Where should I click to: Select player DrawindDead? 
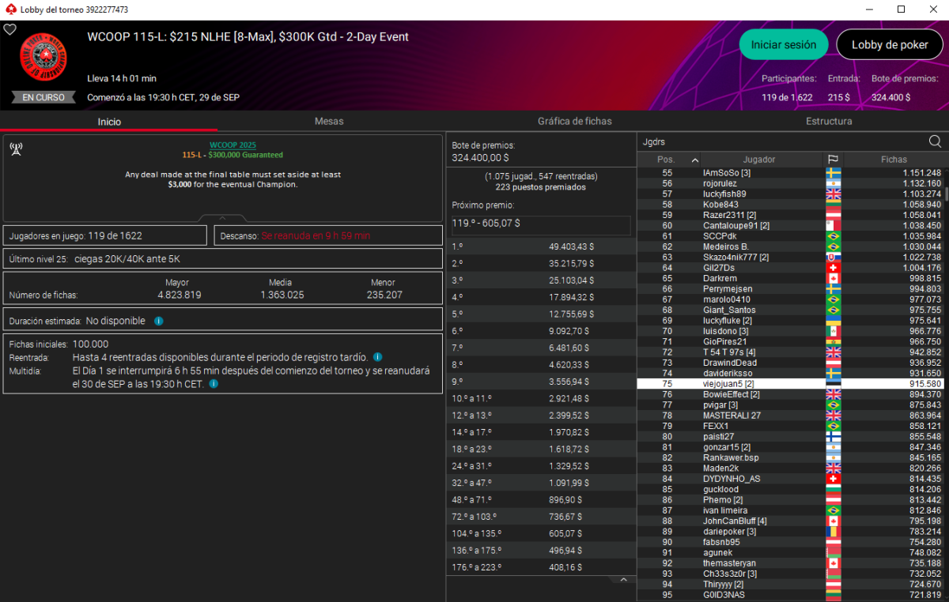coord(790,363)
